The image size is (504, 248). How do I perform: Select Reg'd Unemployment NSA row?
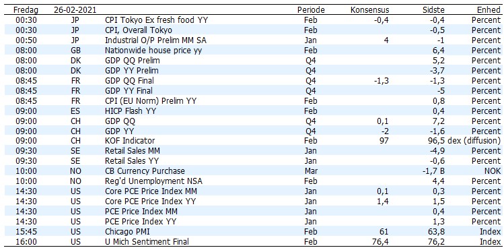point(252,181)
